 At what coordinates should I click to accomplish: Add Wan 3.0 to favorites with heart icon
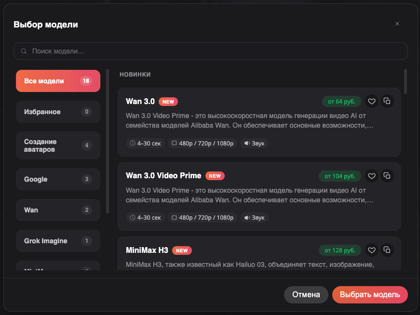point(371,102)
